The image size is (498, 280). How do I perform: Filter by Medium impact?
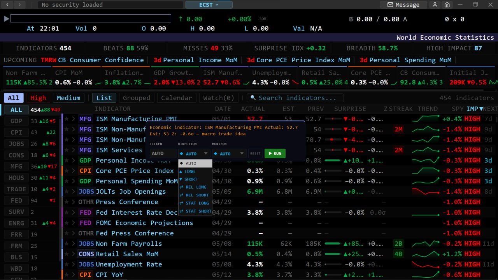pos(68,98)
